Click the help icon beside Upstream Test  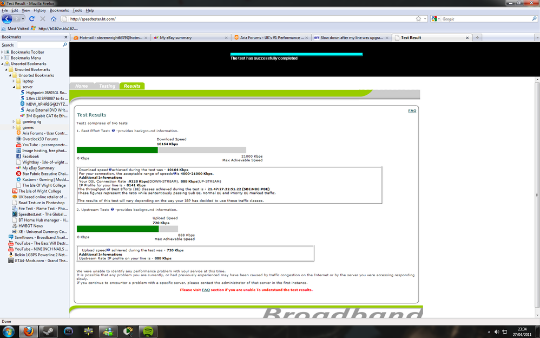[112, 209]
